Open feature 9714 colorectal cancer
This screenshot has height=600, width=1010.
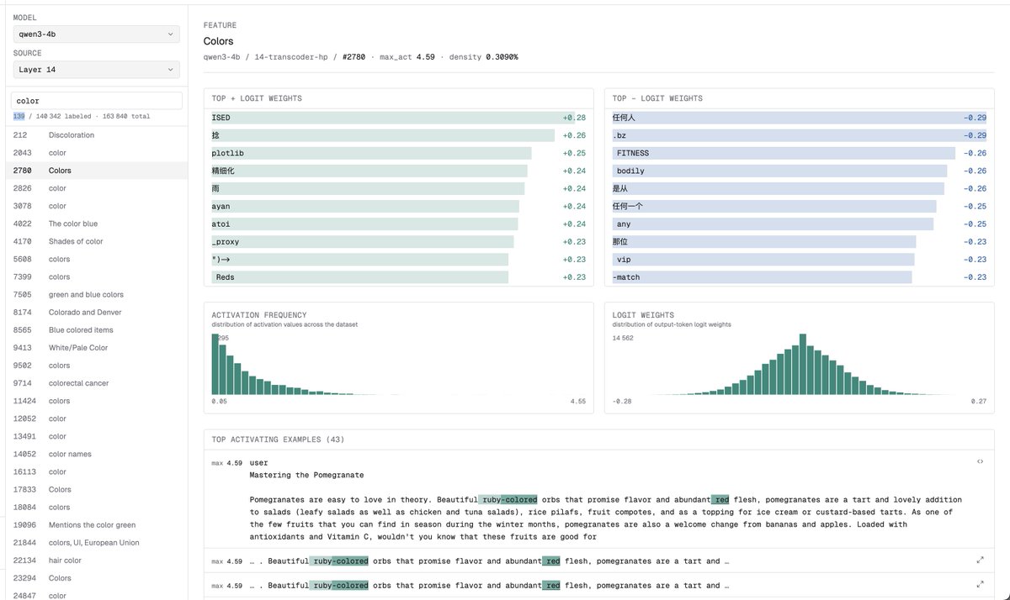[96, 383]
